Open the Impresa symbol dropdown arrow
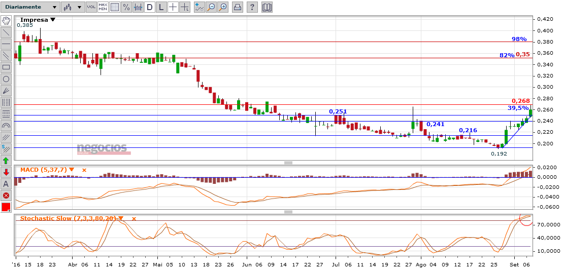Image resolution: width=563 pixels, height=272 pixels. (x=53, y=20)
